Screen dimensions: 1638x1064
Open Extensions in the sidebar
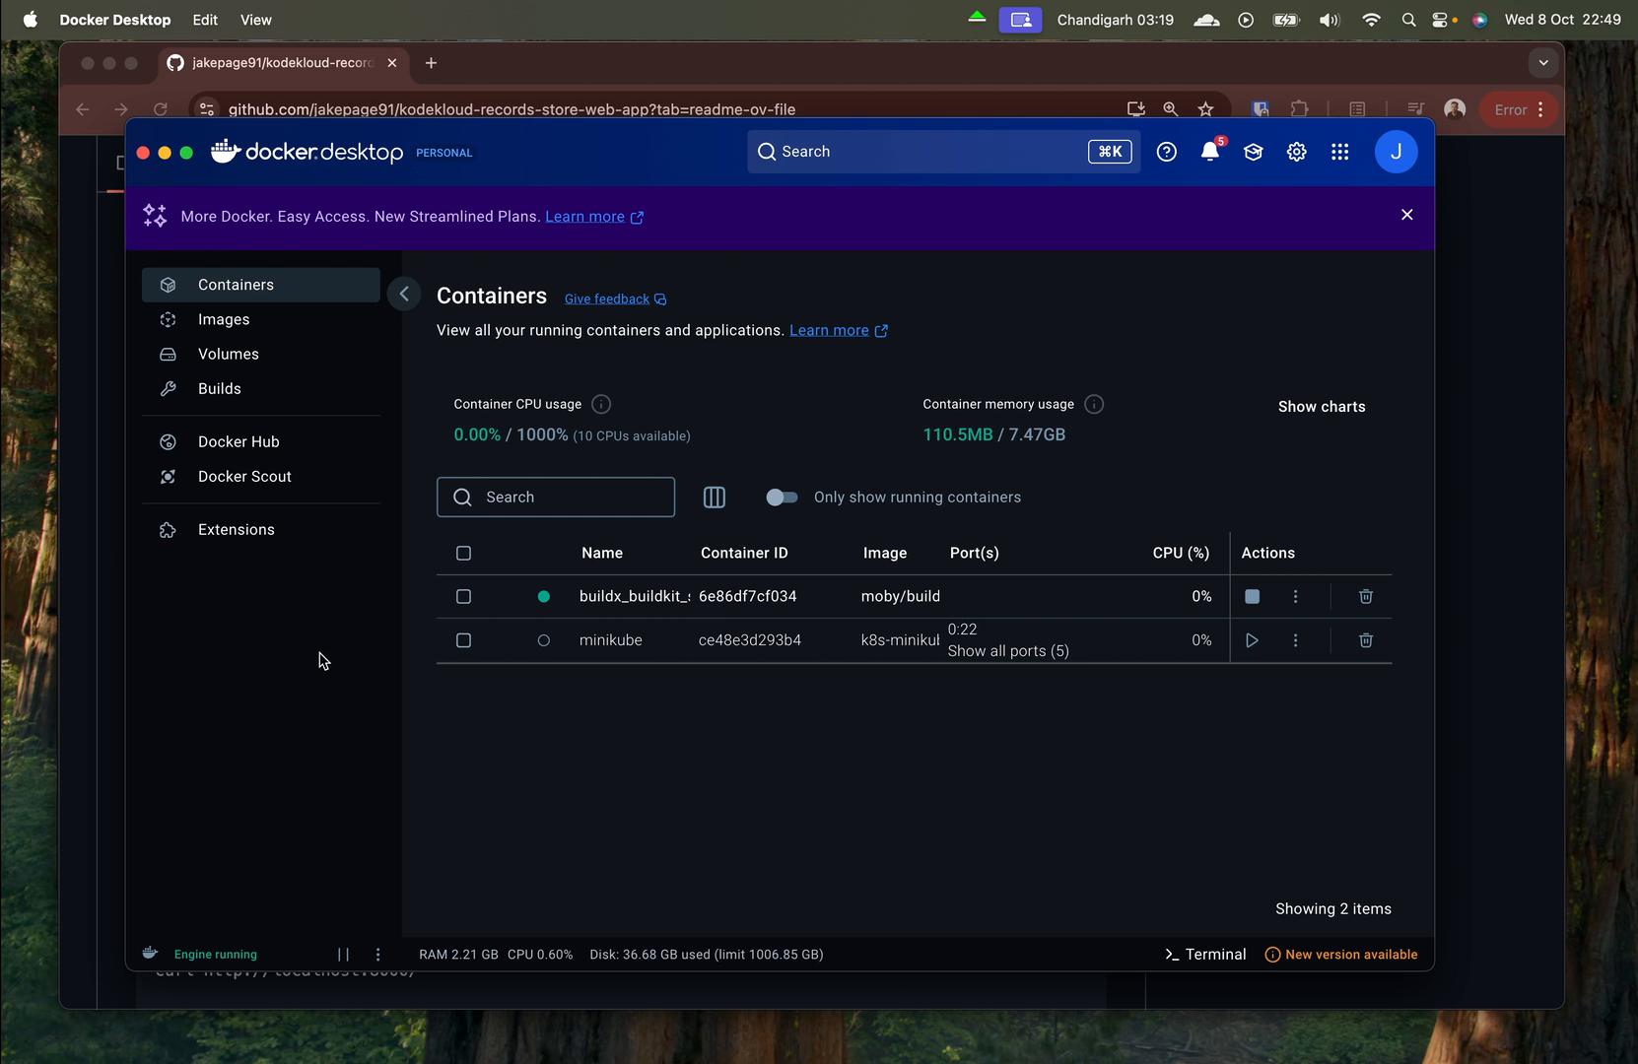261,529
